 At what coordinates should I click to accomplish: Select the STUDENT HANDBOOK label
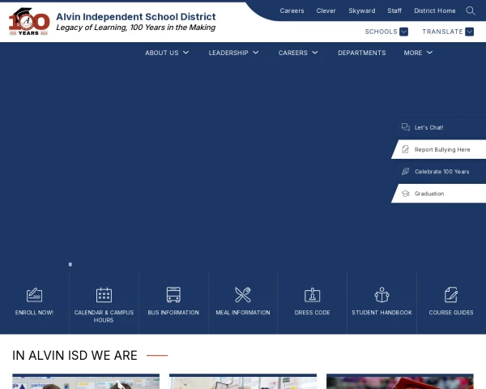pos(382,312)
